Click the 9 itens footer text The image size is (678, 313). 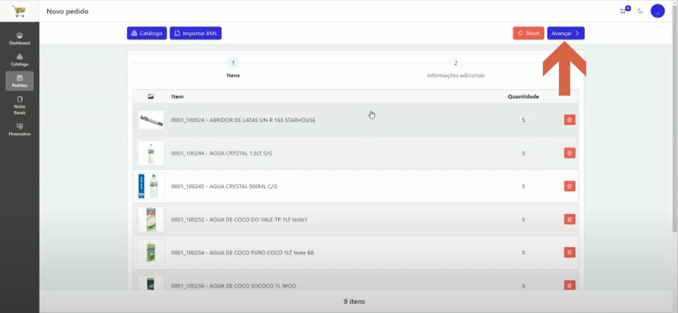(354, 302)
